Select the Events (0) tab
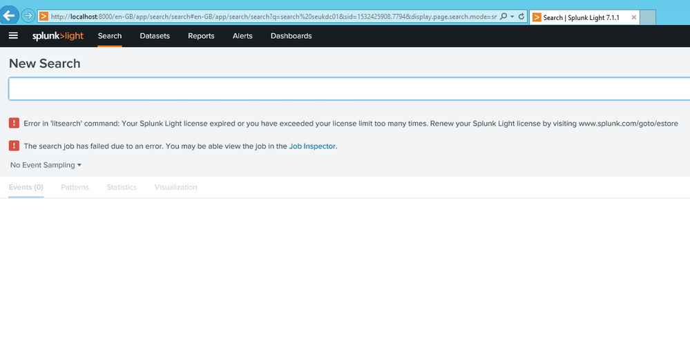Screen dimensions: 690x361 [x=26, y=187]
